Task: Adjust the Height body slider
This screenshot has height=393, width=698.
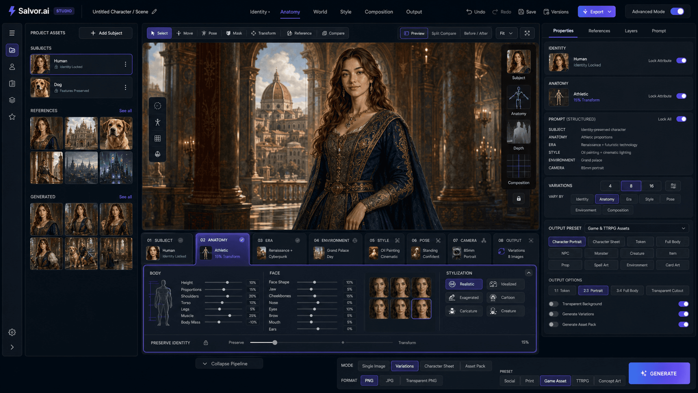Action: [x=227, y=282]
